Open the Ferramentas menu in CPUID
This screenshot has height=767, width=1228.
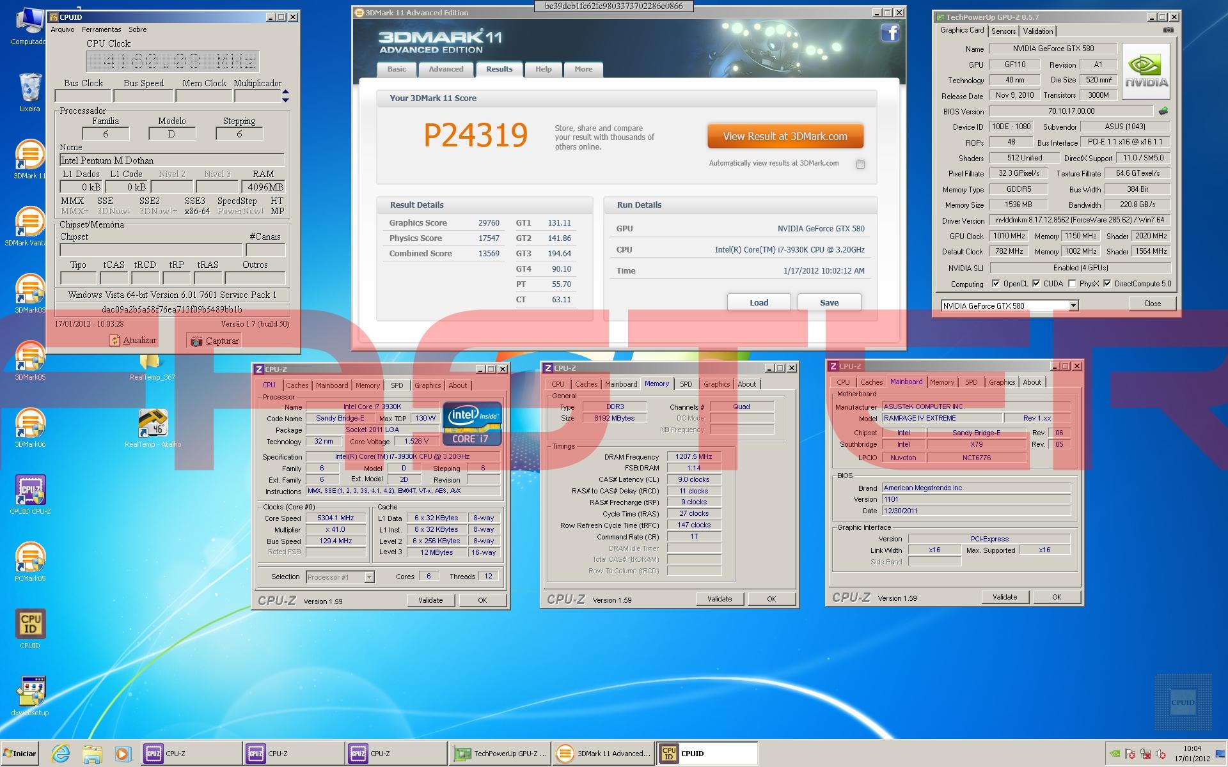pos(101,29)
